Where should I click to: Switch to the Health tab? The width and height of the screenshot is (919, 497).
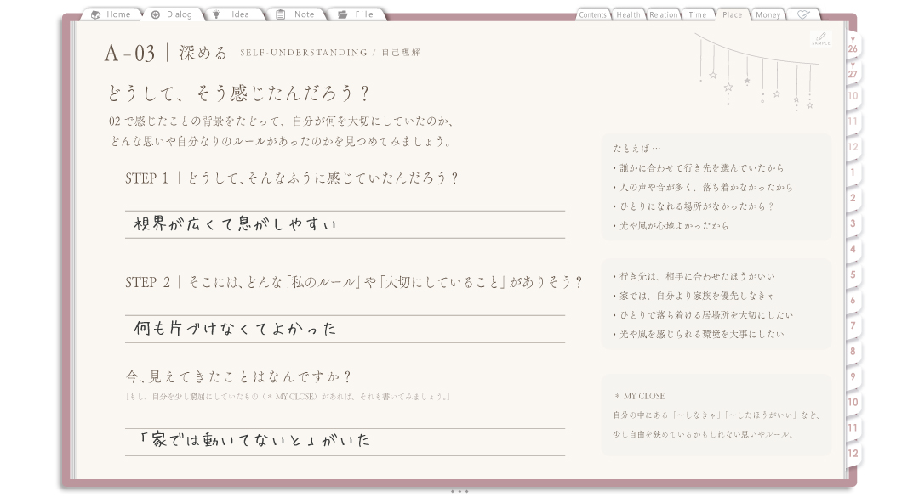(x=628, y=14)
